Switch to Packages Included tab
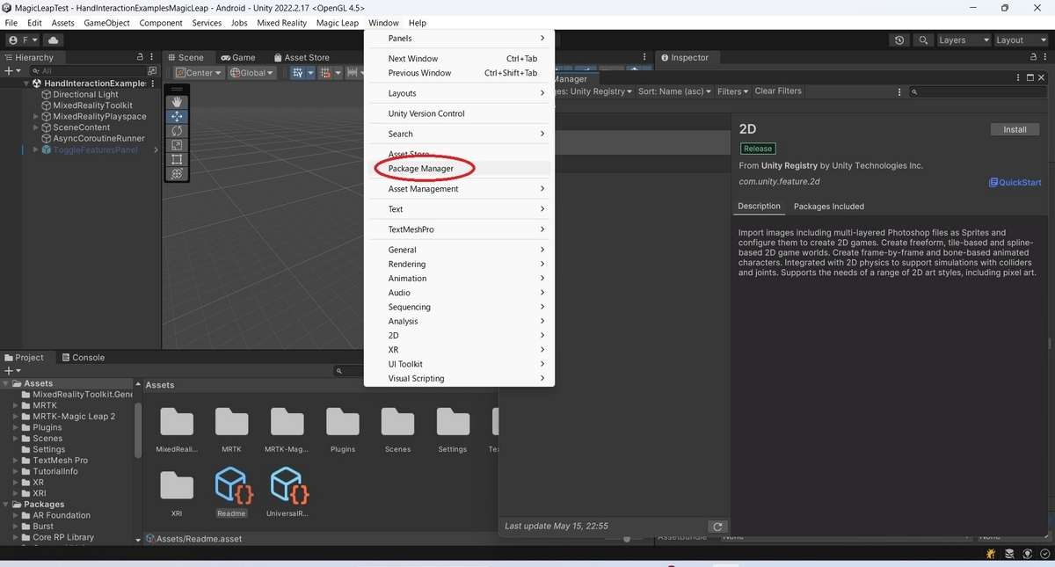This screenshot has width=1055, height=567. (828, 207)
